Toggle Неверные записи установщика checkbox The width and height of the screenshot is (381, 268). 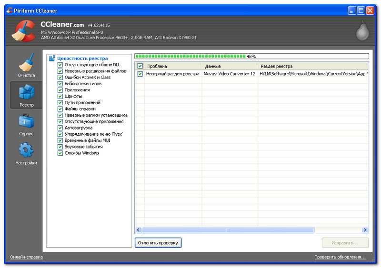(x=60, y=115)
